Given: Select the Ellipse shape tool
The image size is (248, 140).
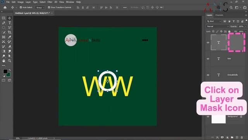Looking at the screenshot, I should pyautogui.click(x=3, y=28).
